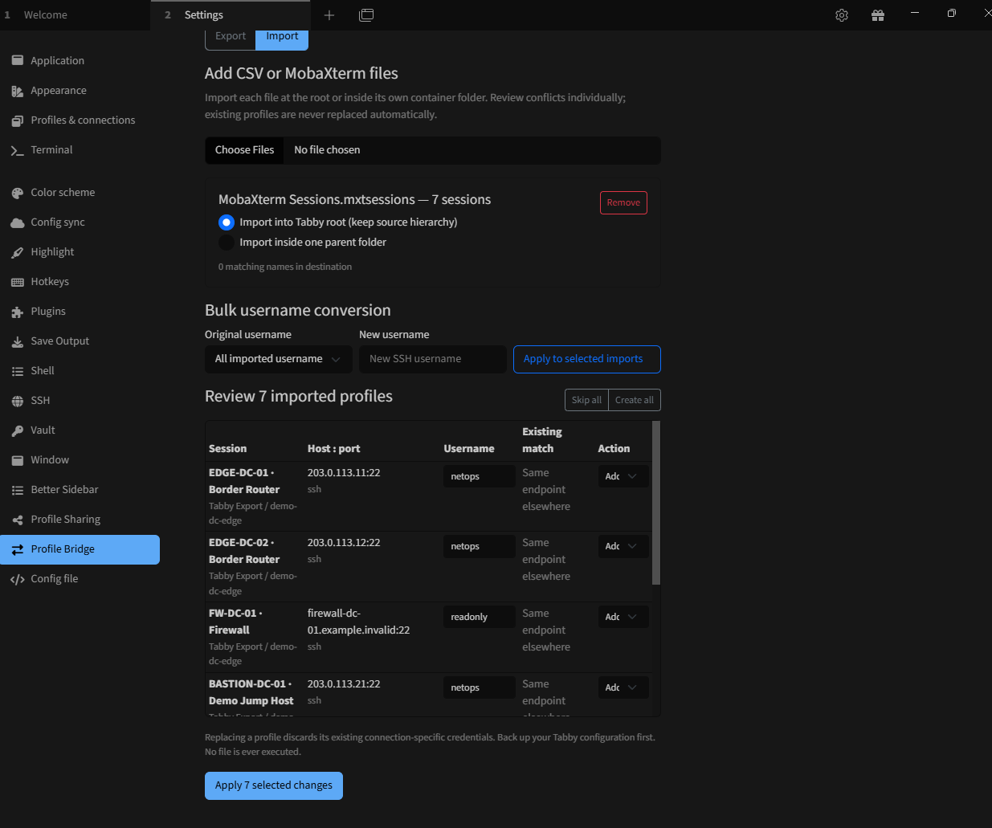
Task: Open the Original username dropdown
Action: coord(279,359)
